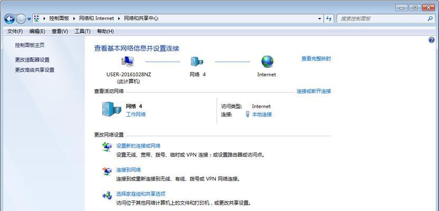Image resolution: width=439 pixels, height=211 pixels.
Task: Click the Internet globe icon
Action: pyautogui.click(x=267, y=61)
